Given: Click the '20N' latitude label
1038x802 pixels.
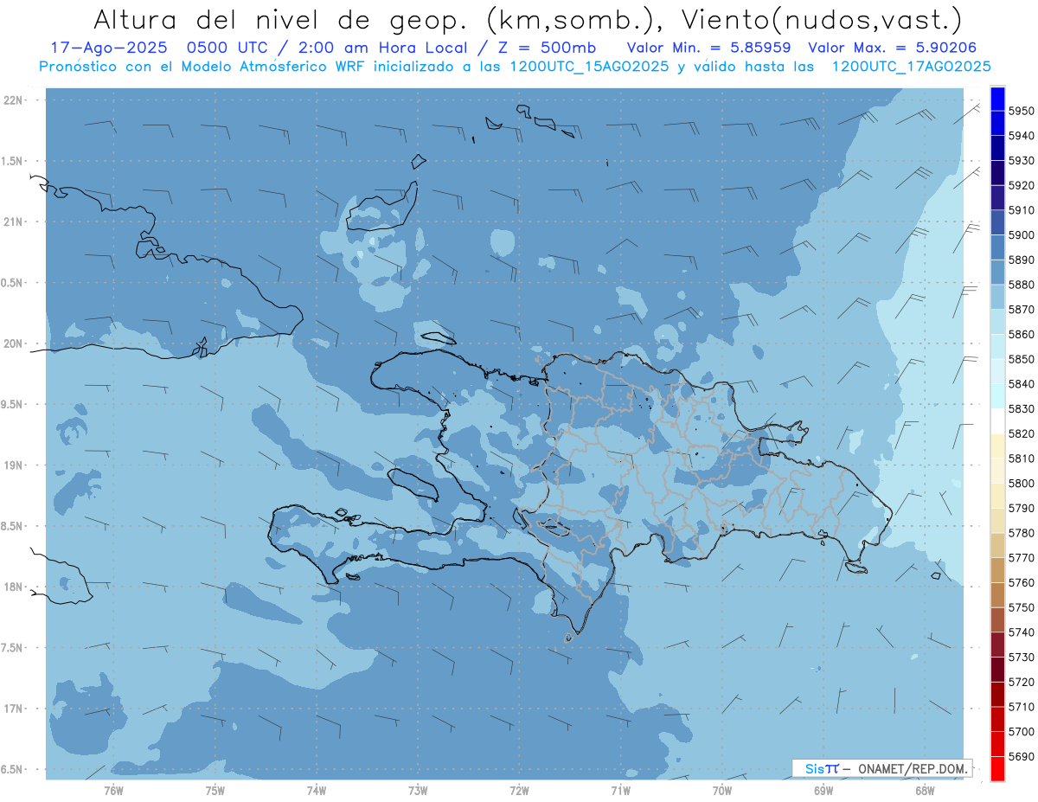Looking at the screenshot, I should pyautogui.click(x=13, y=343).
